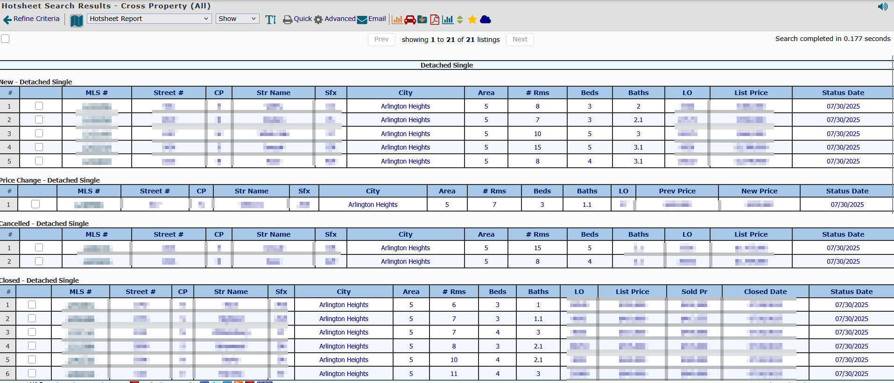Check row 1 in Closed - Detached Single
Image resolution: width=894 pixels, height=383 pixels.
click(x=32, y=304)
